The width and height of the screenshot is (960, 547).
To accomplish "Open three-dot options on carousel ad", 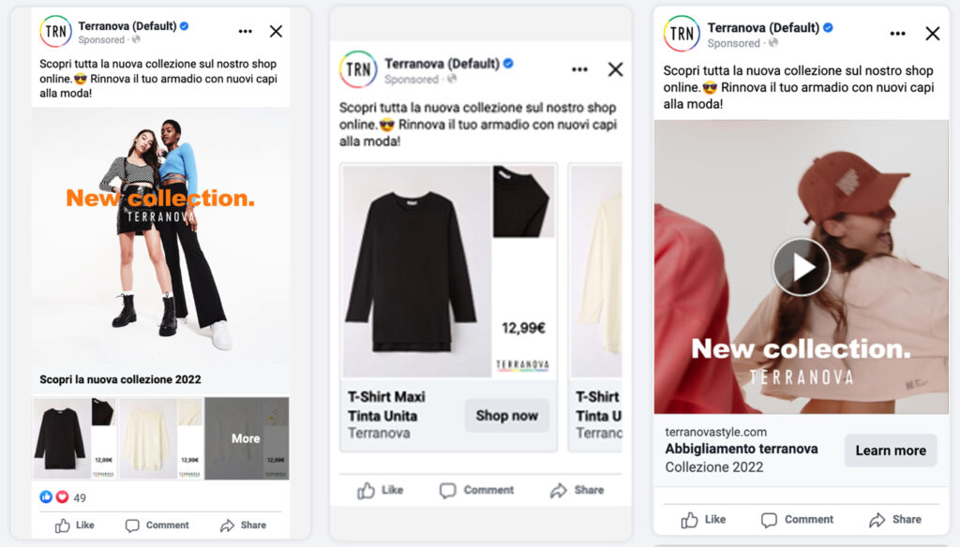I will (x=579, y=69).
